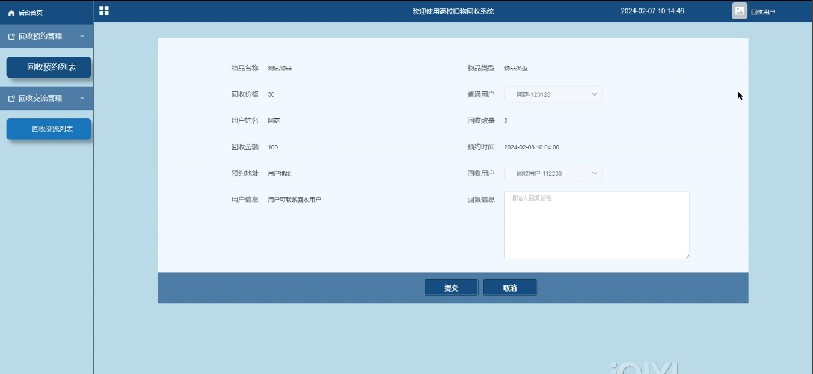Click the user avatar image icon
813x374 pixels.
pyautogui.click(x=740, y=11)
